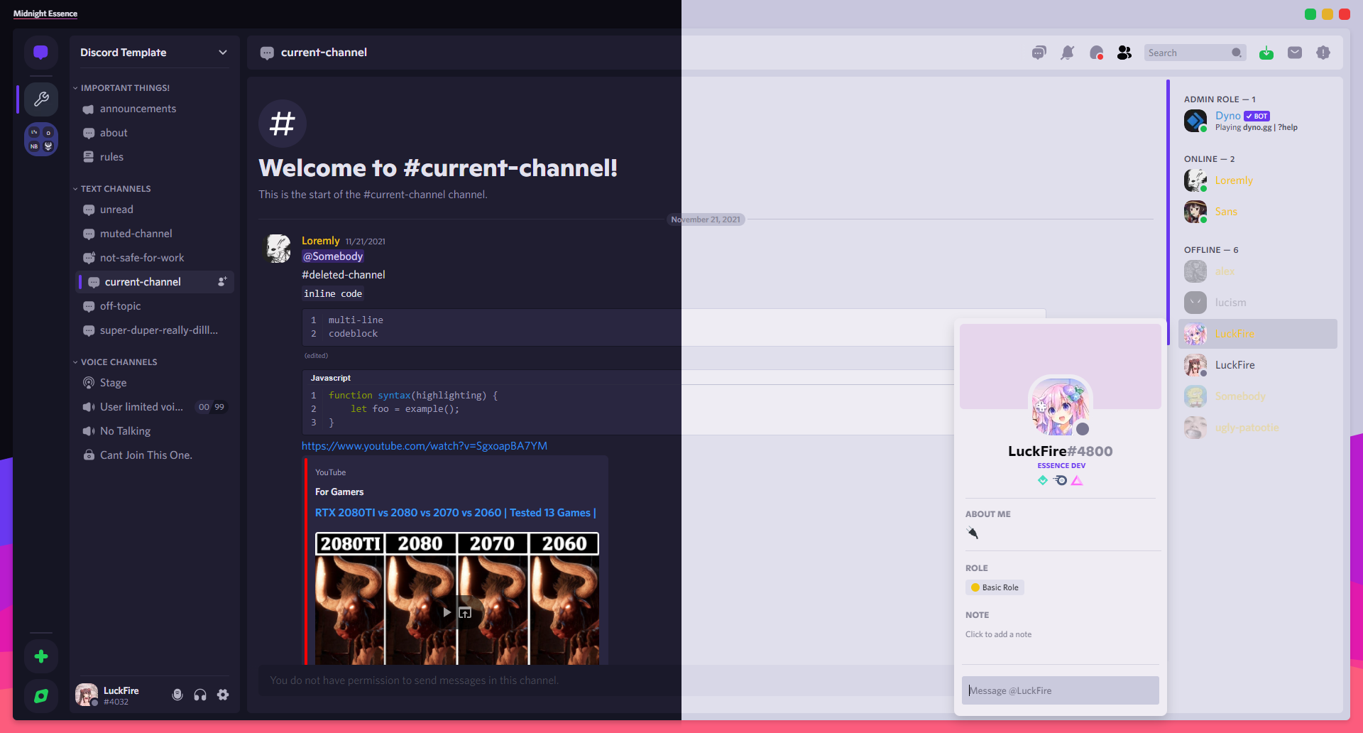
Task: Switch to the off-topic channel
Action: tap(120, 306)
